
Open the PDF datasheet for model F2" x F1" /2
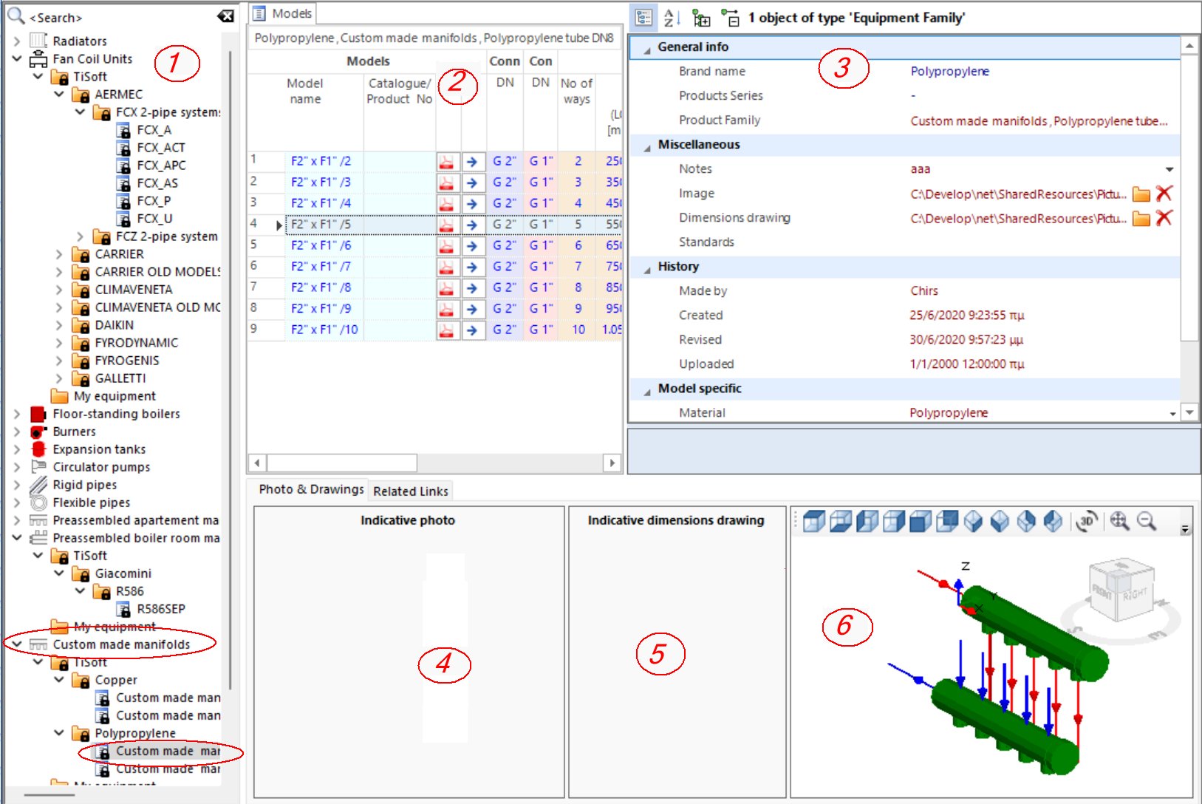[x=445, y=160]
